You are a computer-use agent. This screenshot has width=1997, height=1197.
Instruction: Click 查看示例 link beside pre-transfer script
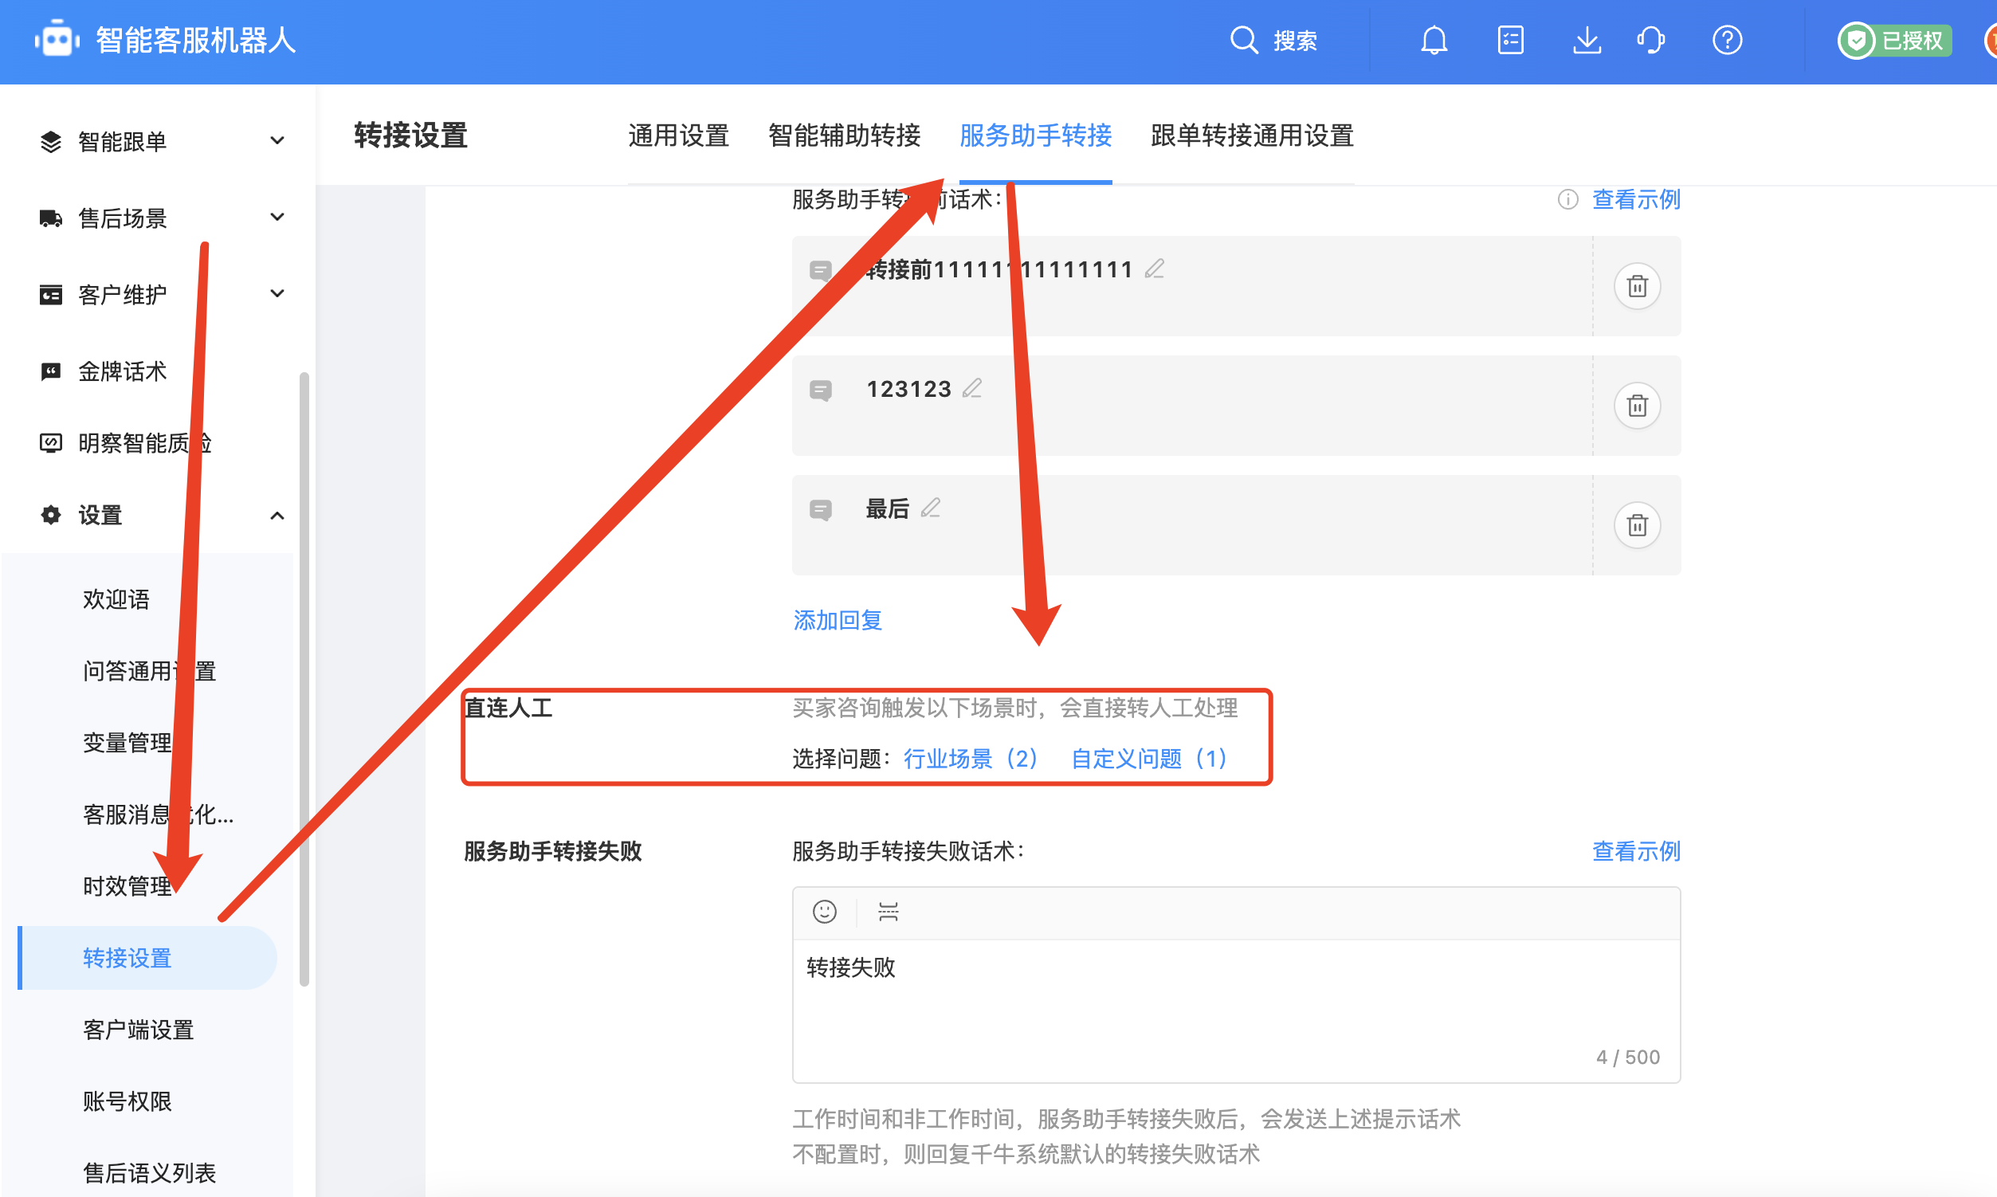[1636, 199]
